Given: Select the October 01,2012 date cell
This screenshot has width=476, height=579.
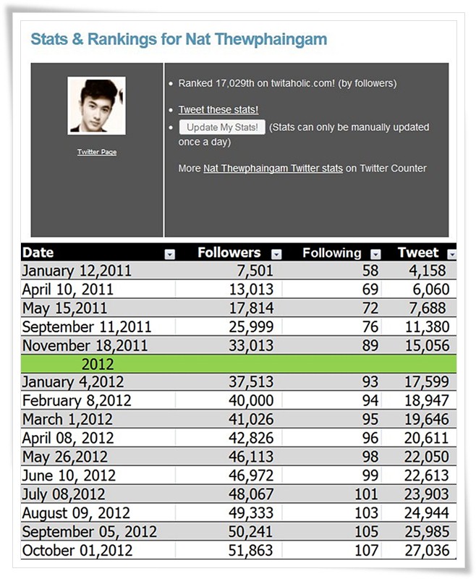Looking at the screenshot, I should point(98,550).
